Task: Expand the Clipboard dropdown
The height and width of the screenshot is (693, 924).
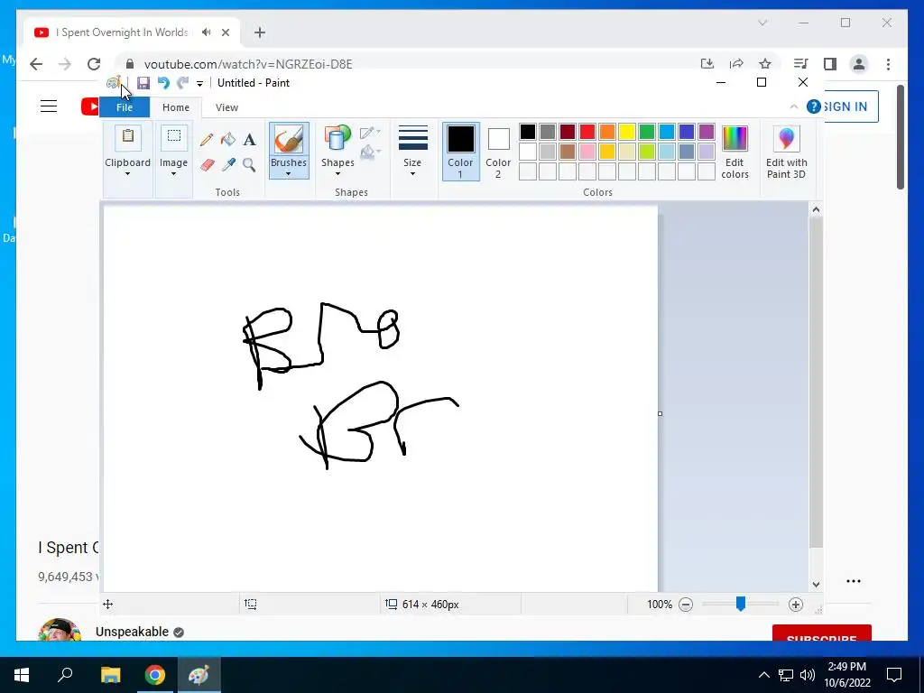Action: (x=127, y=174)
